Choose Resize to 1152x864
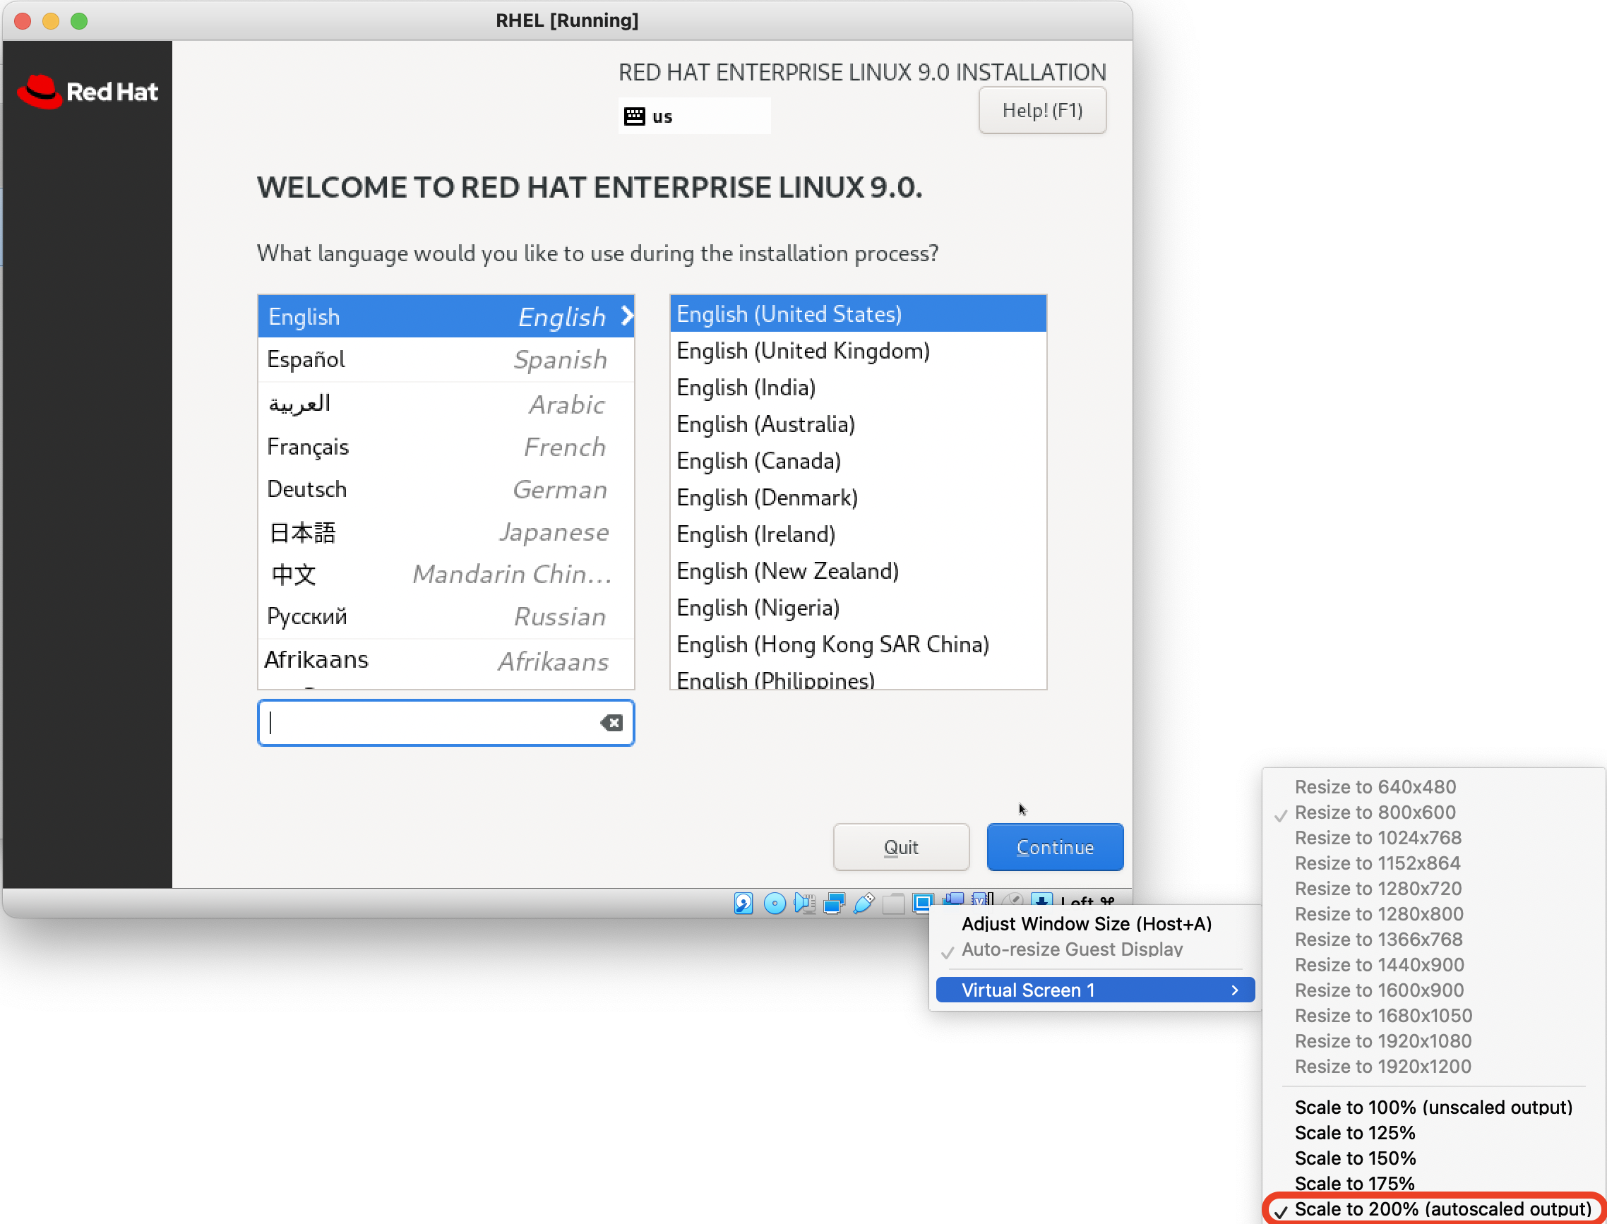The width and height of the screenshot is (1607, 1224). coord(1378,863)
